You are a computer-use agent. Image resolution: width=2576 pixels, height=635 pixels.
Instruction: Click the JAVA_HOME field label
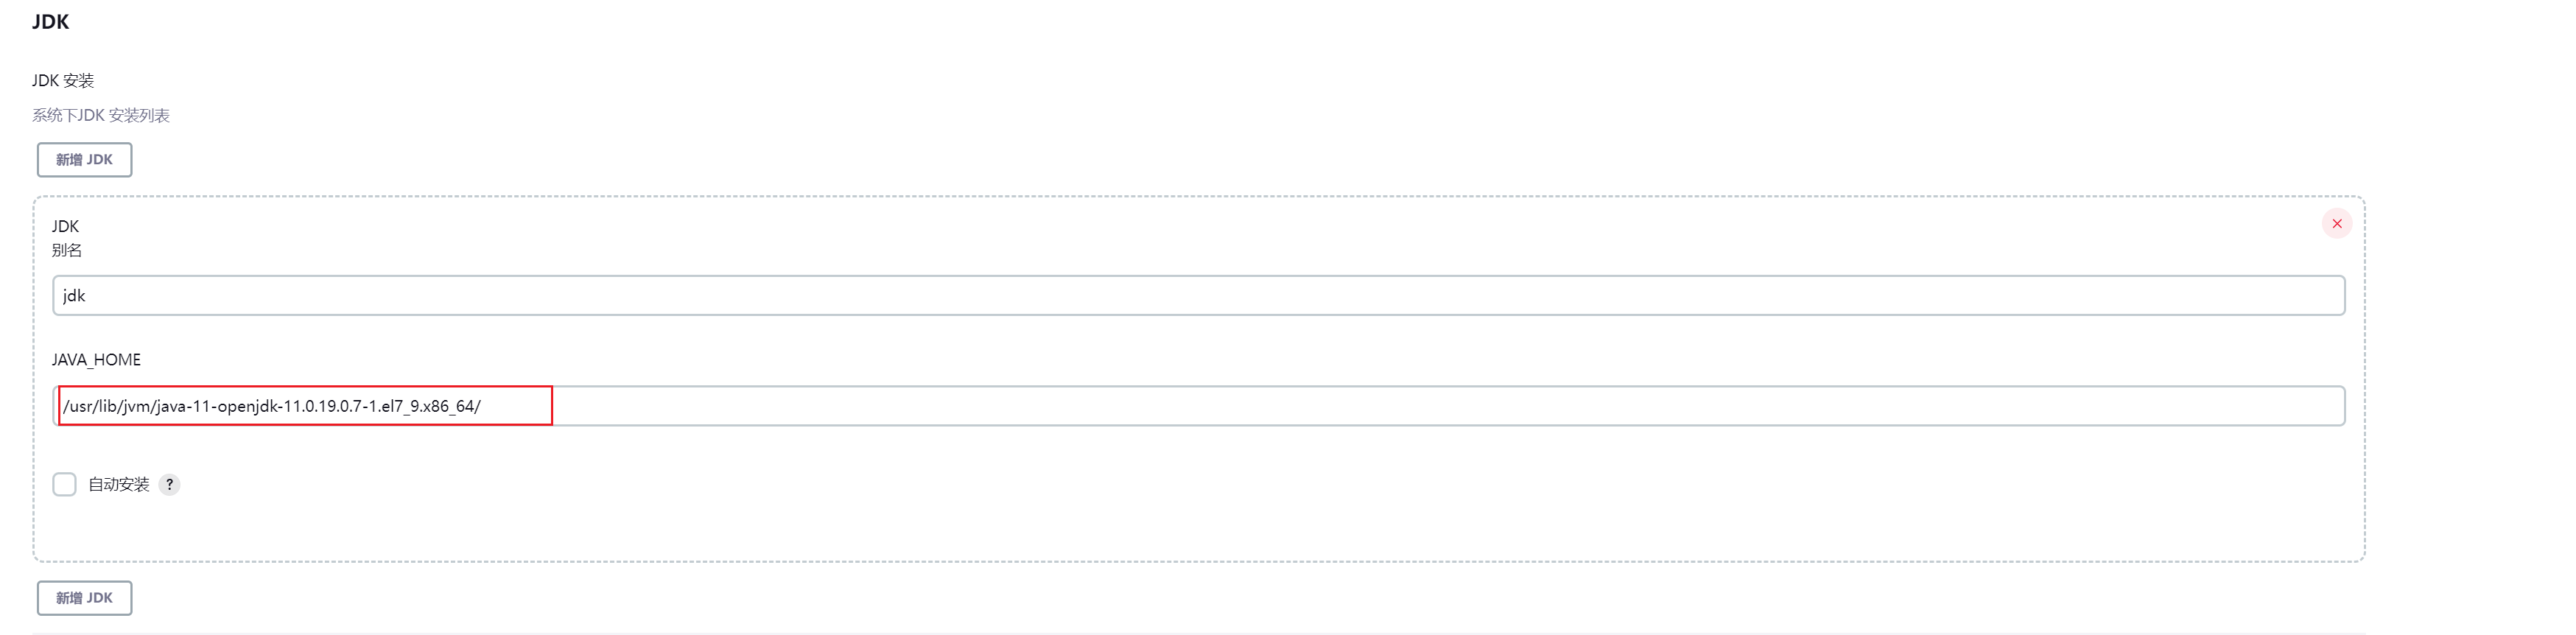click(97, 360)
